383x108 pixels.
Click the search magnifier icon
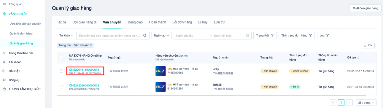(145, 36)
